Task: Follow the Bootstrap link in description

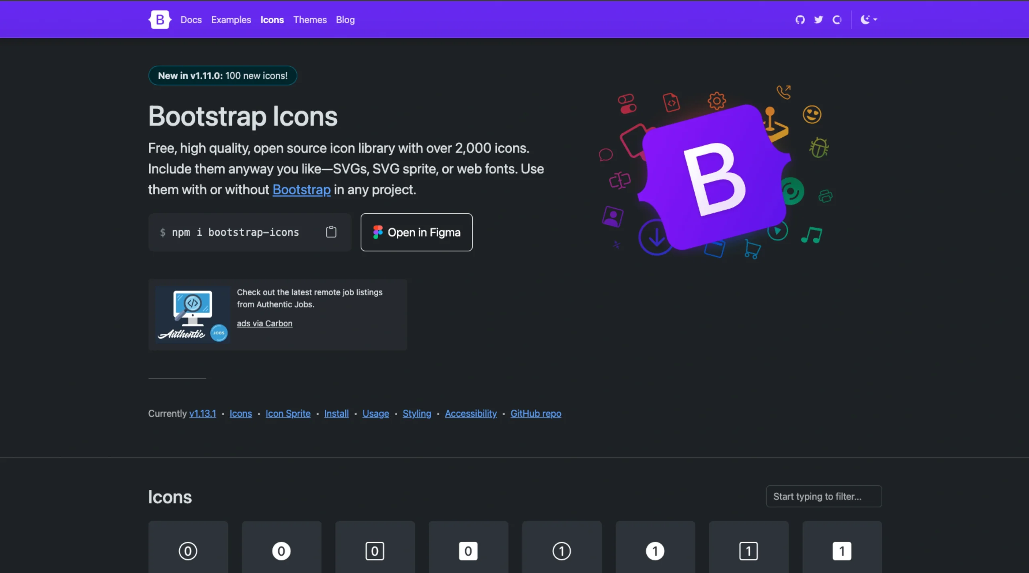Action: coord(301,190)
